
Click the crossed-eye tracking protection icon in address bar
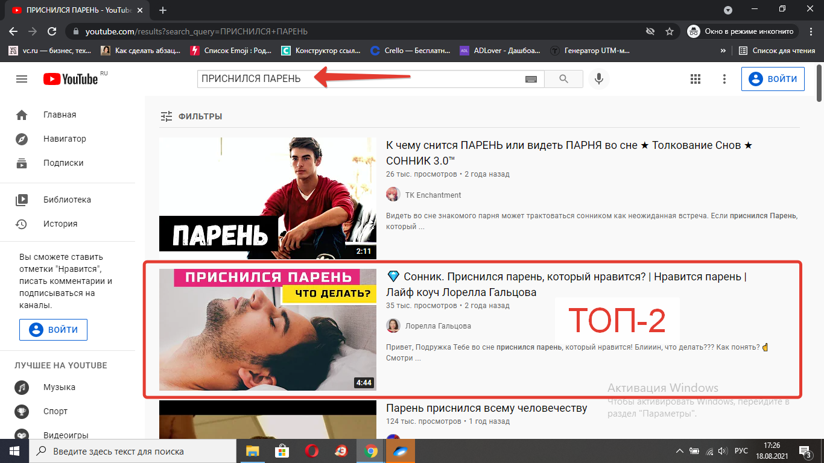650,31
